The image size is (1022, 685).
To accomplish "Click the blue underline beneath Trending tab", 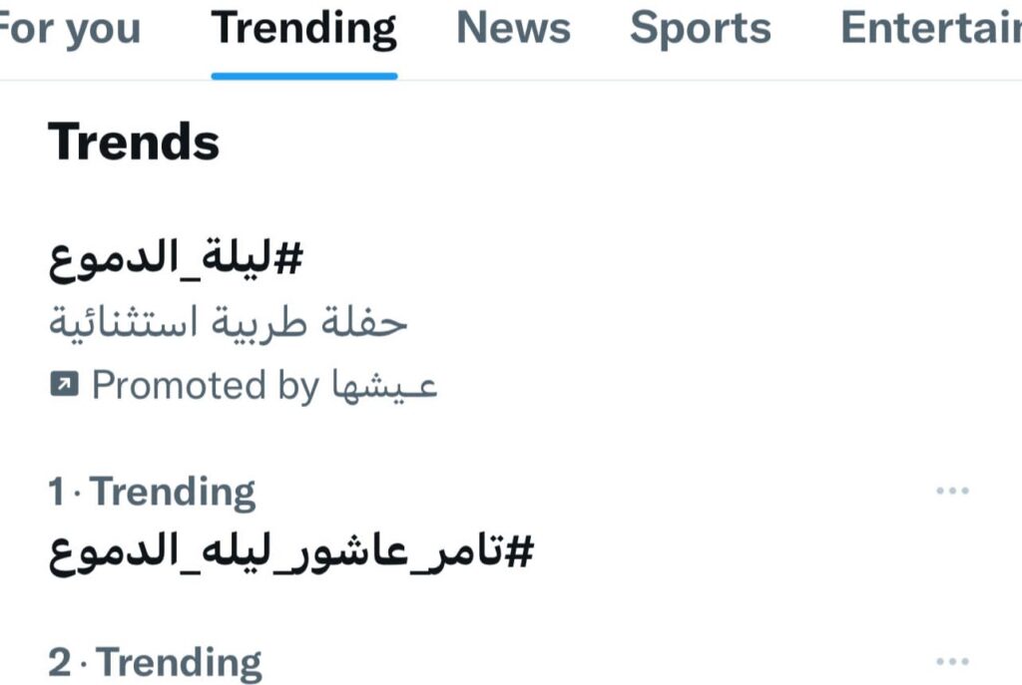I will coord(304,76).
